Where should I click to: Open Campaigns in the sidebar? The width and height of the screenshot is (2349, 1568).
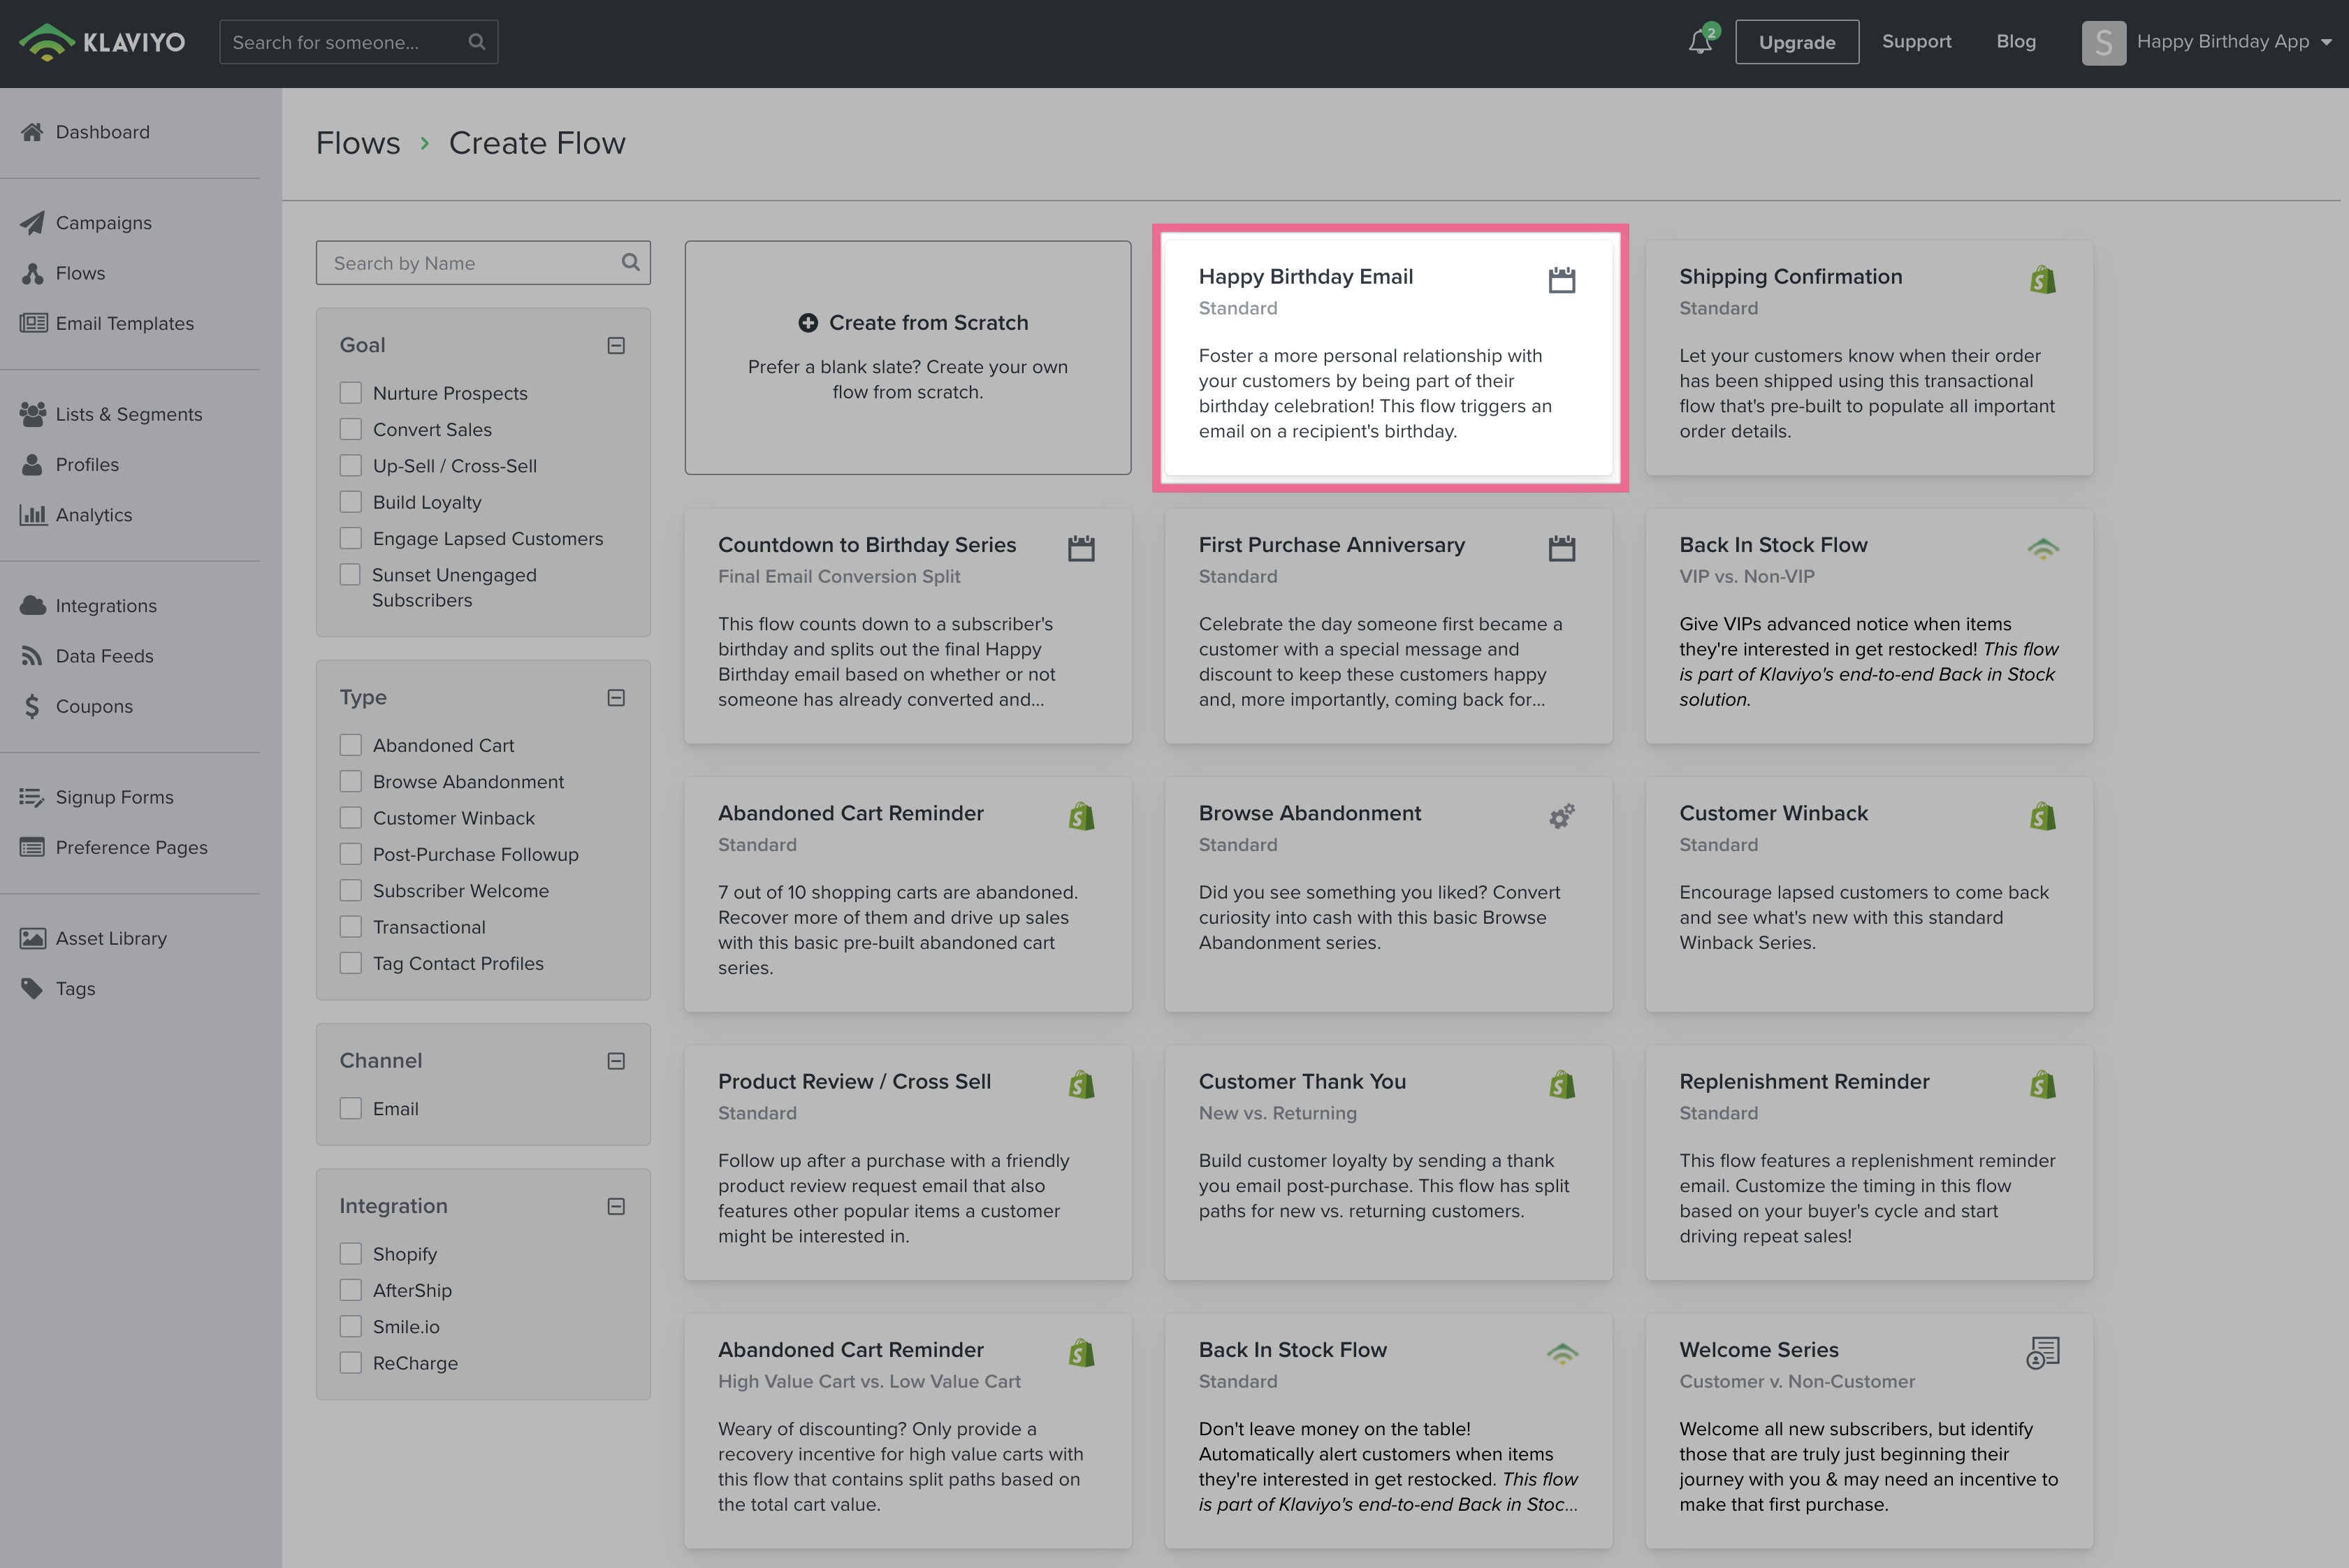pos(103,223)
